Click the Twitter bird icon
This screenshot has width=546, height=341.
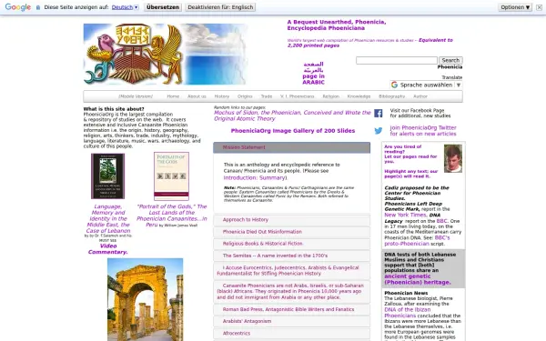379,131
